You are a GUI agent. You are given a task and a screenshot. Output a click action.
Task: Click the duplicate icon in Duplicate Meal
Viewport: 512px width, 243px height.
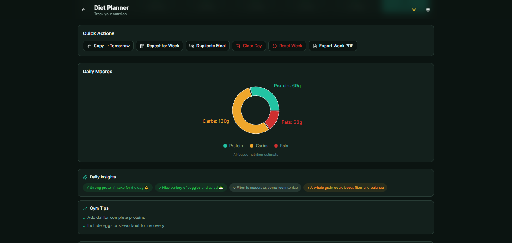[x=191, y=46]
